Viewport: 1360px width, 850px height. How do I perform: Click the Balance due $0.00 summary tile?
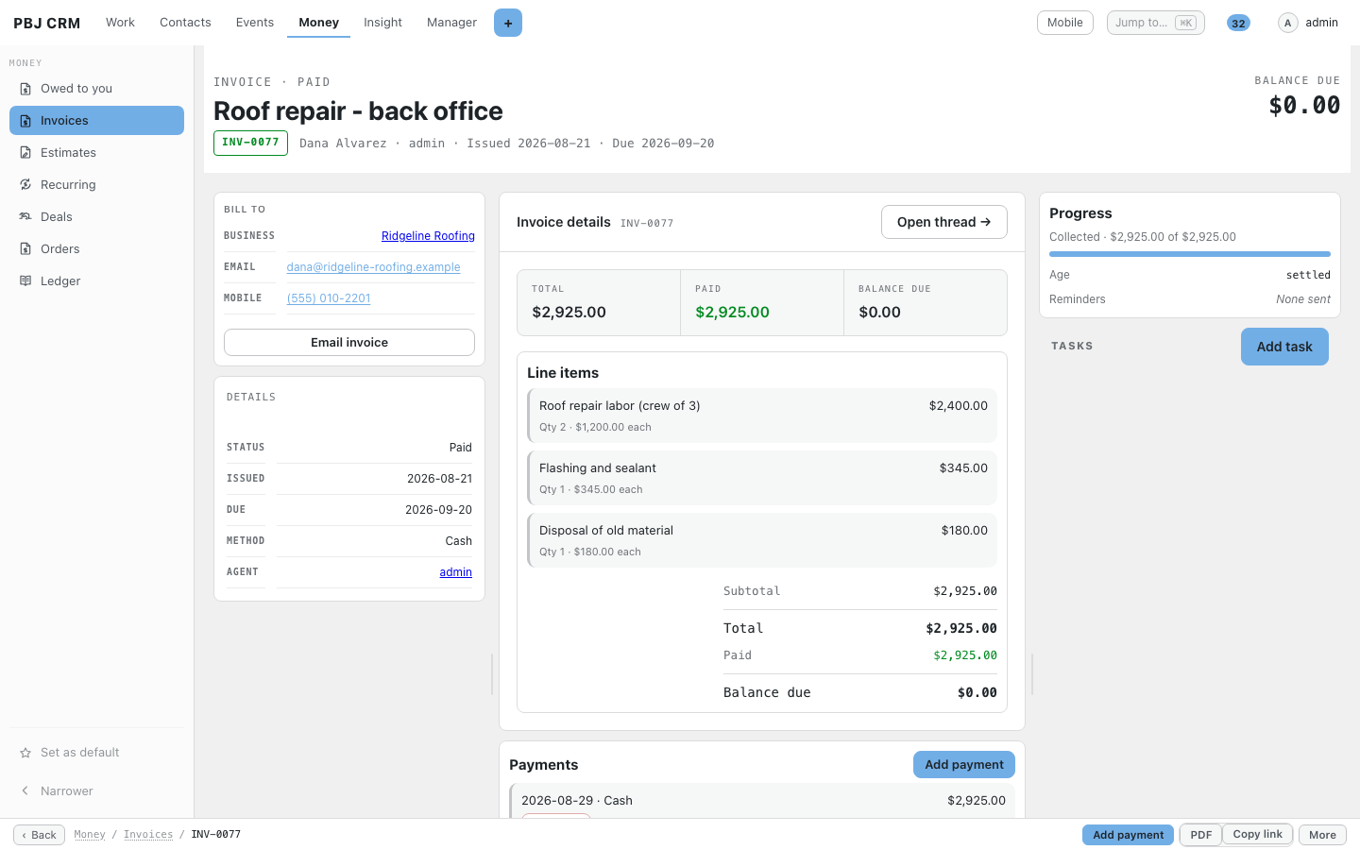926,302
